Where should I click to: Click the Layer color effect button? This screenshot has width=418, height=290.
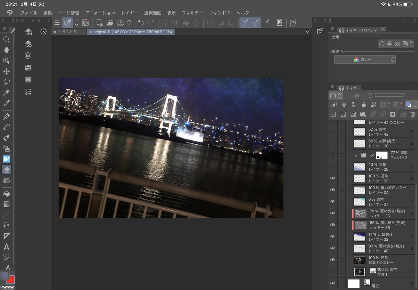click(405, 44)
